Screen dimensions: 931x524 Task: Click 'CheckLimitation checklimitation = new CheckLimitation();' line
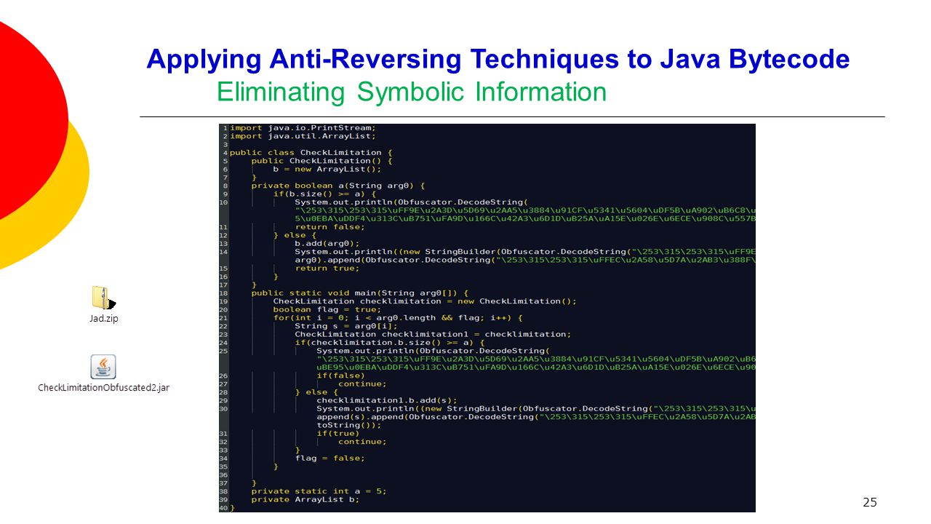click(425, 301)
